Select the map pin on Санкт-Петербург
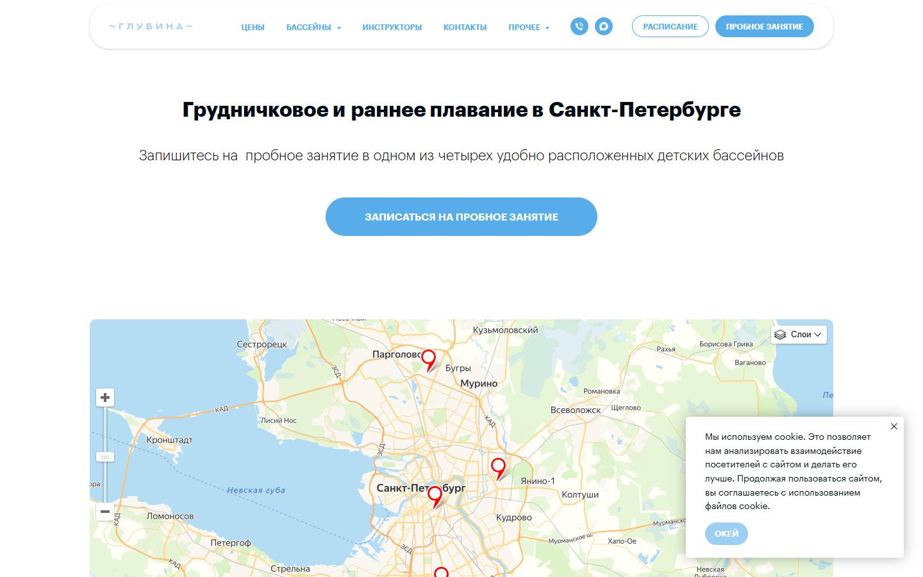The image size is (923, 577). click(435, 497)
